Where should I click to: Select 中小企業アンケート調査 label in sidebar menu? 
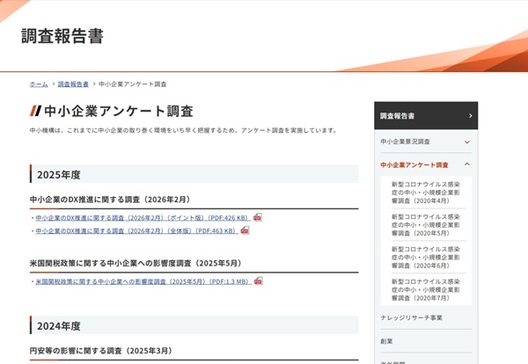click(414, 164)
